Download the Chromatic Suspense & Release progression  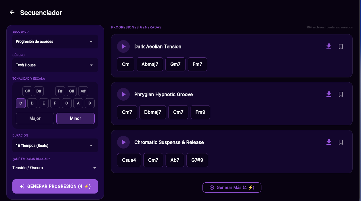click(329, 142)
